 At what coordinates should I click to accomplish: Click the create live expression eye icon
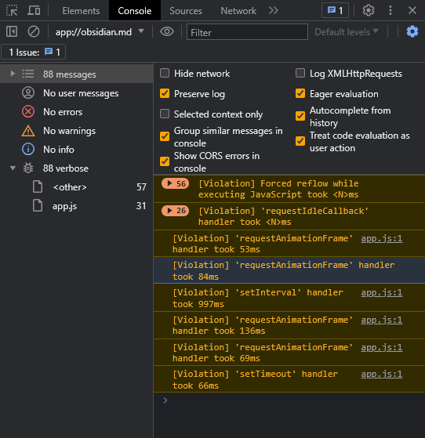167,31
